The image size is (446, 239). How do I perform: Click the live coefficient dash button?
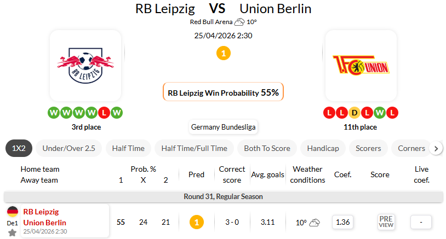click(421, 222)
